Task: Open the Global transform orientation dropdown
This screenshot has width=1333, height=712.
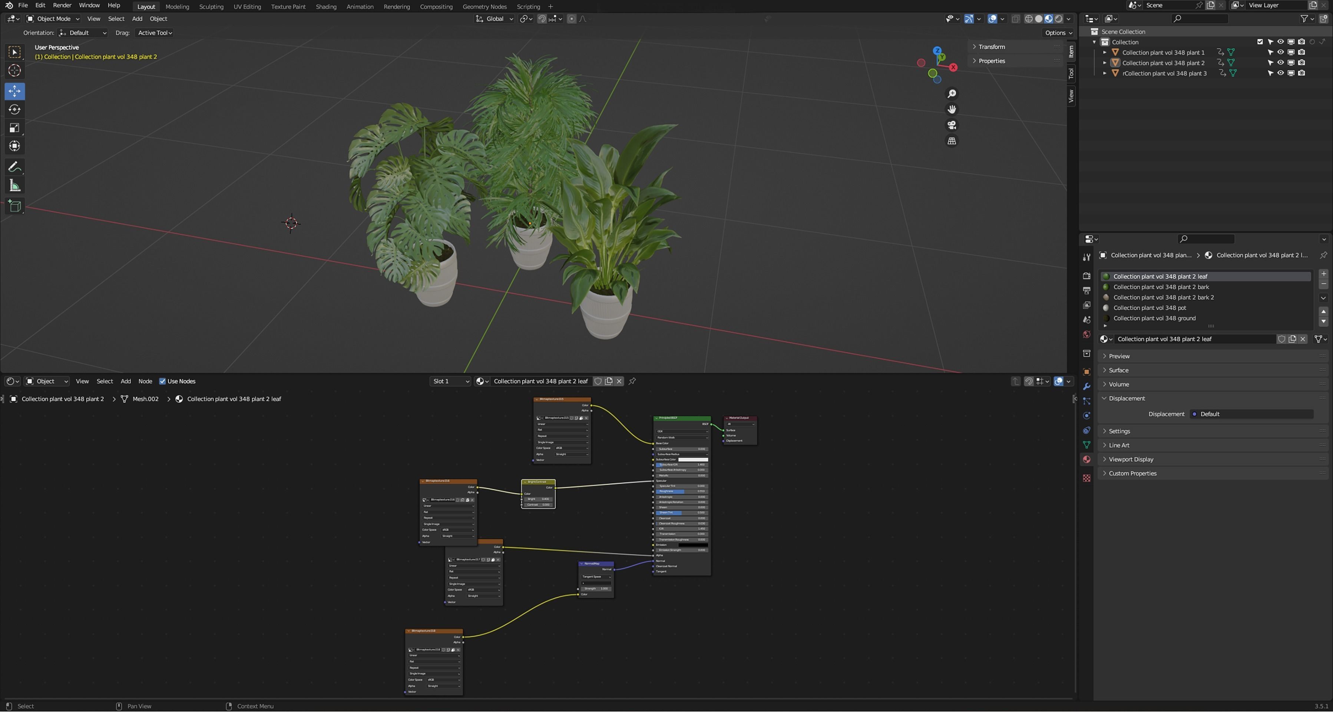Action: point(494,19)
